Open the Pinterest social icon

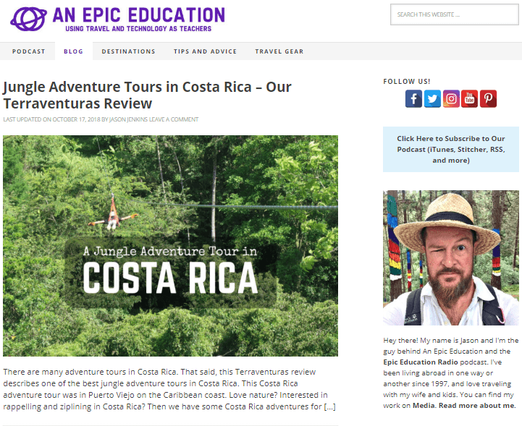(x=489, y=99)
